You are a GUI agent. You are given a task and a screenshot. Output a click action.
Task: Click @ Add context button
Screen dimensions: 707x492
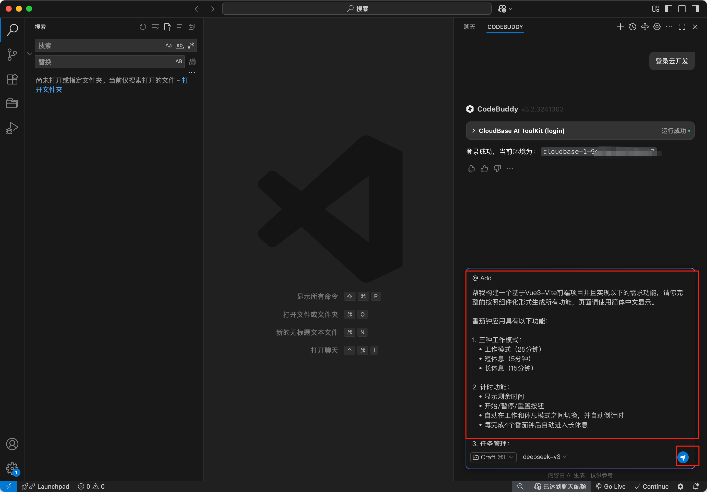coord(482,278)
